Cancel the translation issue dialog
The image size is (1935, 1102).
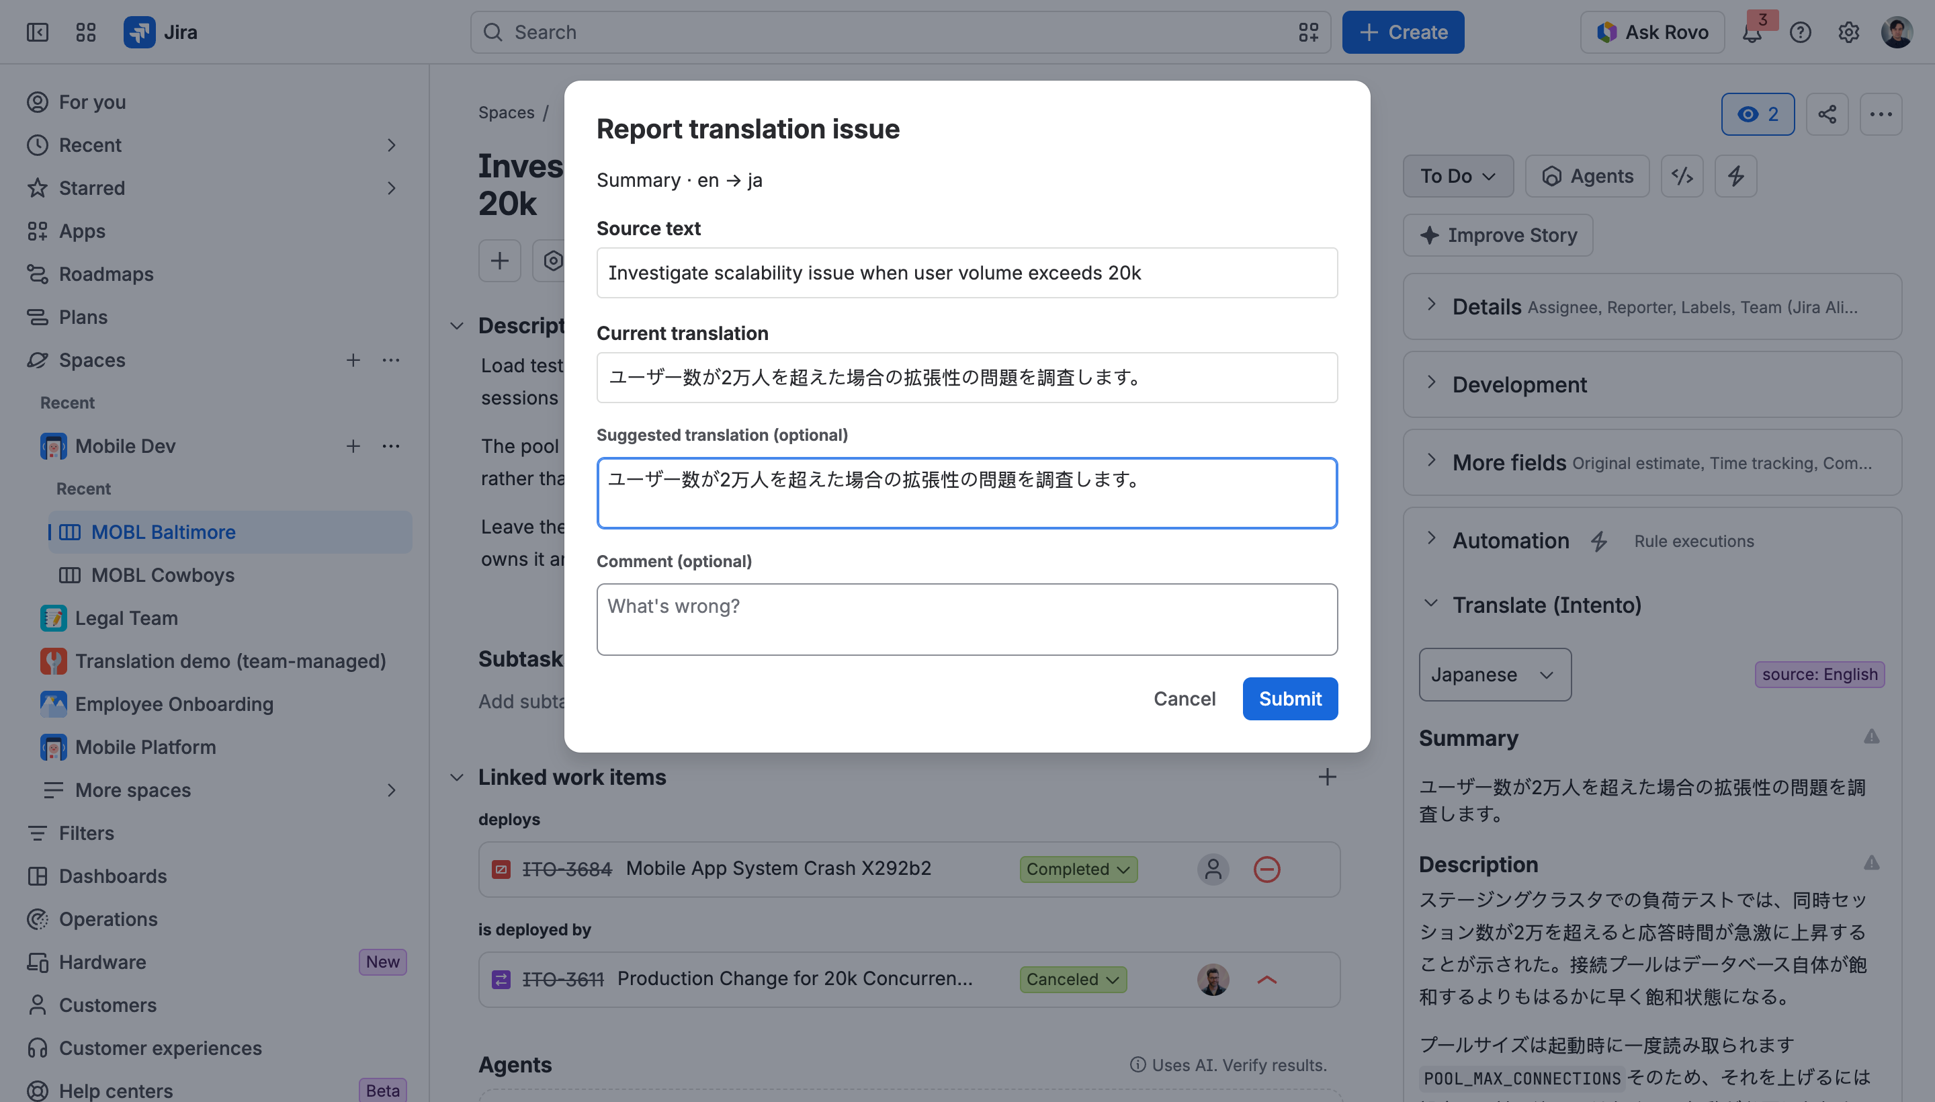(1185, 699)
